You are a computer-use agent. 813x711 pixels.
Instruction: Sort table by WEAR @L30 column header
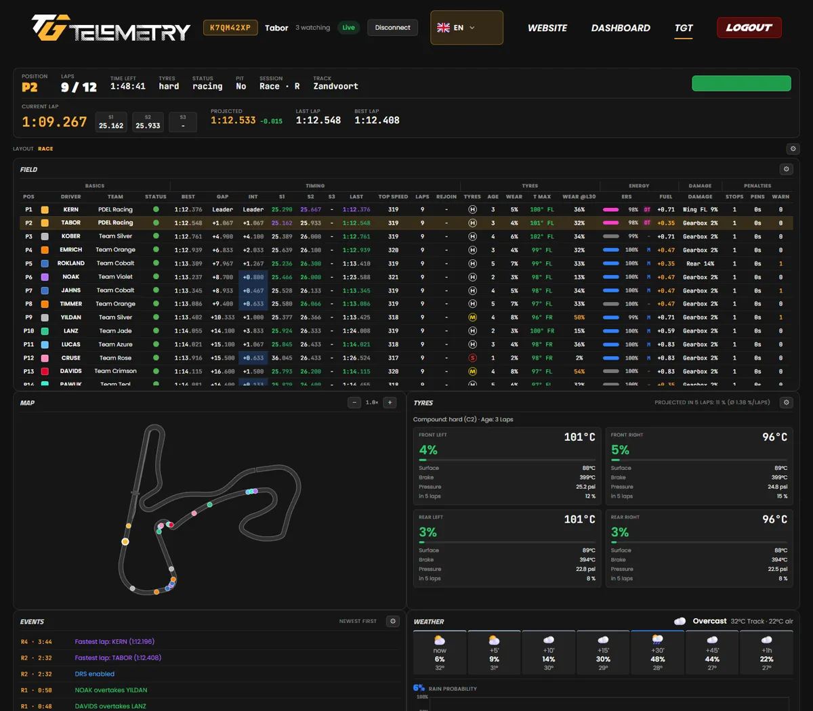(579, 197)
